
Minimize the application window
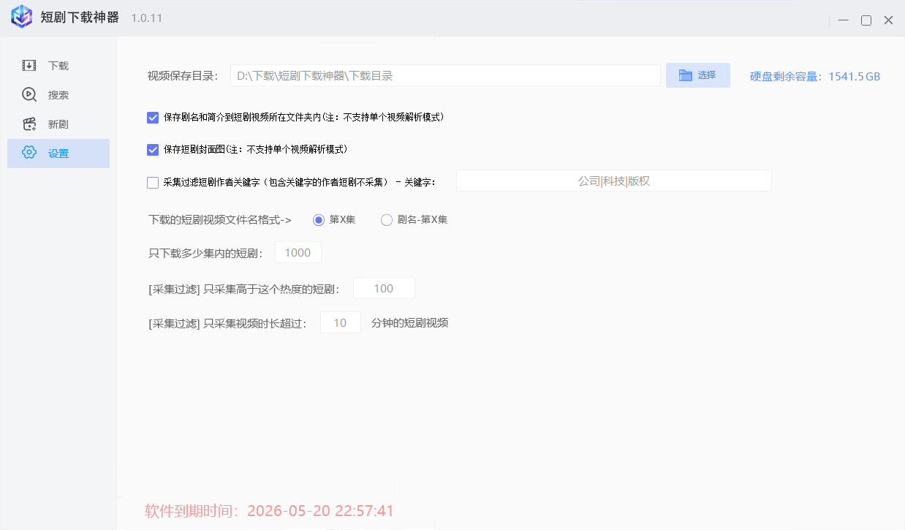point(844,20)
